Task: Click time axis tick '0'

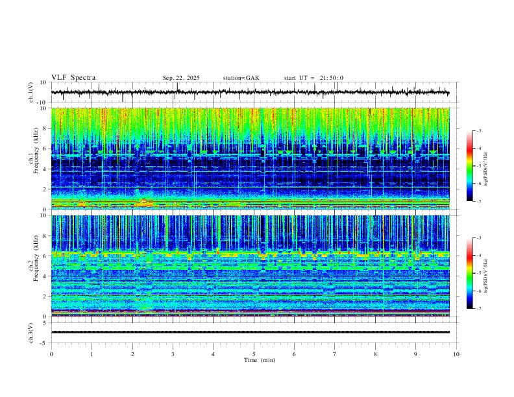Action: click(51, 354)
